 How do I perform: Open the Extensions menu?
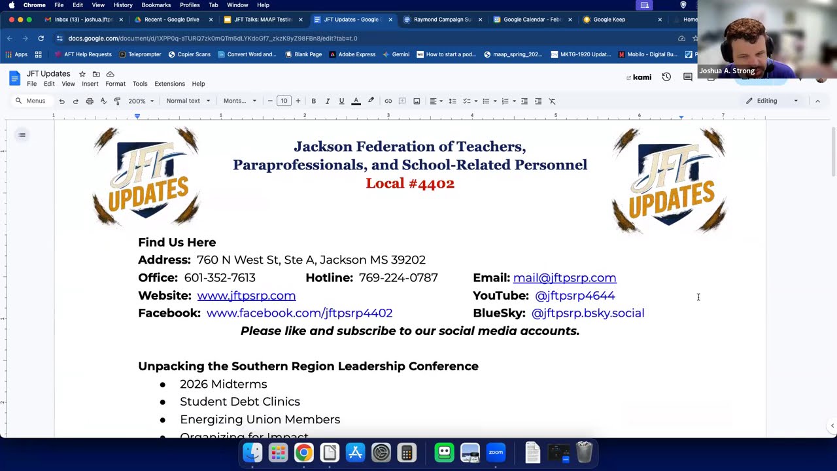tap(169, 84)
